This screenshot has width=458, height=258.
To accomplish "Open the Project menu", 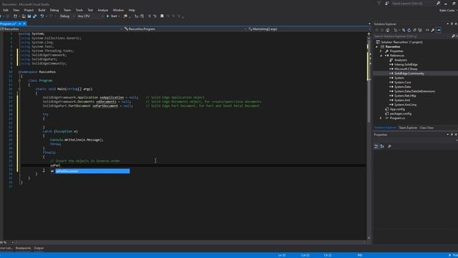I will click(29, 10).
